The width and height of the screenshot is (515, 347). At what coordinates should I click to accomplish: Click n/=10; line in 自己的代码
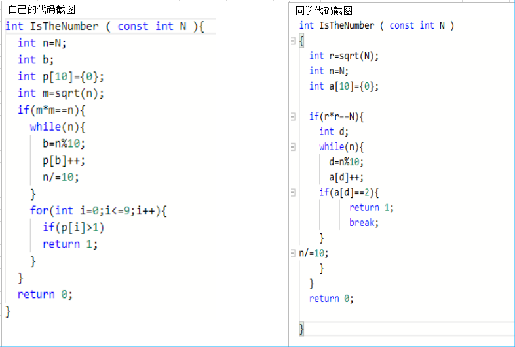pyautogui.click(x=61, y=177)
